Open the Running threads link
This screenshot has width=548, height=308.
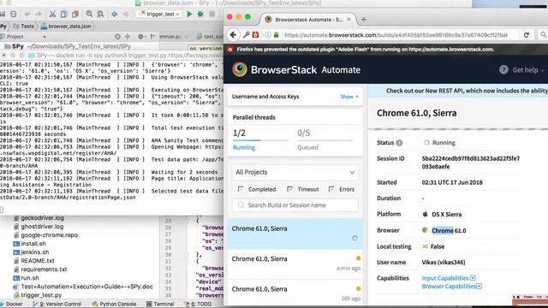pyautogui.click(x=243, y=147)
